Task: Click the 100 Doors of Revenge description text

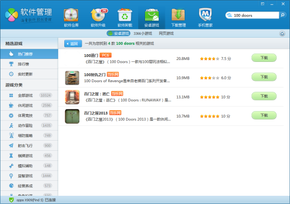Action: point(127,81)
